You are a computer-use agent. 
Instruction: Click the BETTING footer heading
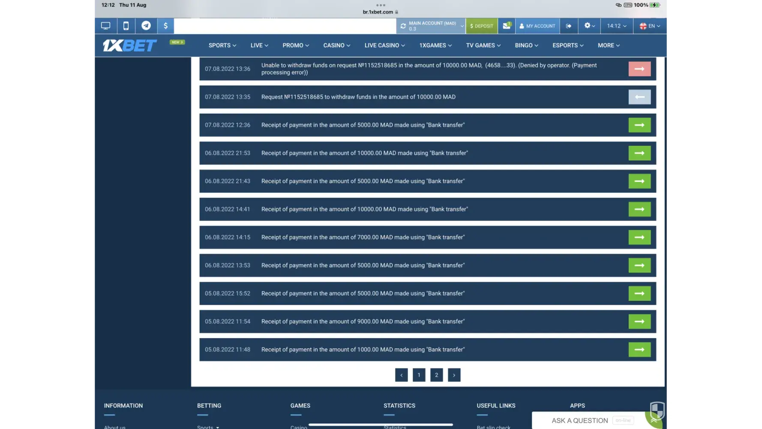point(209,405)
